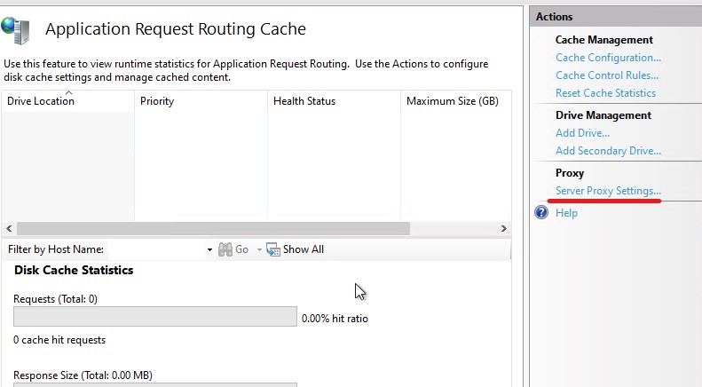Click the drive list horizontal scrollbar thumb
Viewport: 702px width, 387px height.
click(213, 228)
